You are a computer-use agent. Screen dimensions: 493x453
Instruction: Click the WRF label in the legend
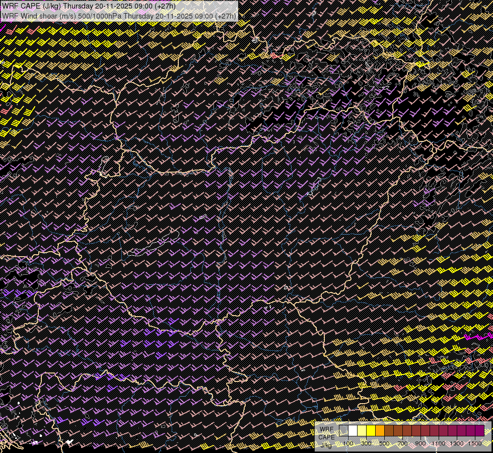pyautogui.click(x=327, y=429)
